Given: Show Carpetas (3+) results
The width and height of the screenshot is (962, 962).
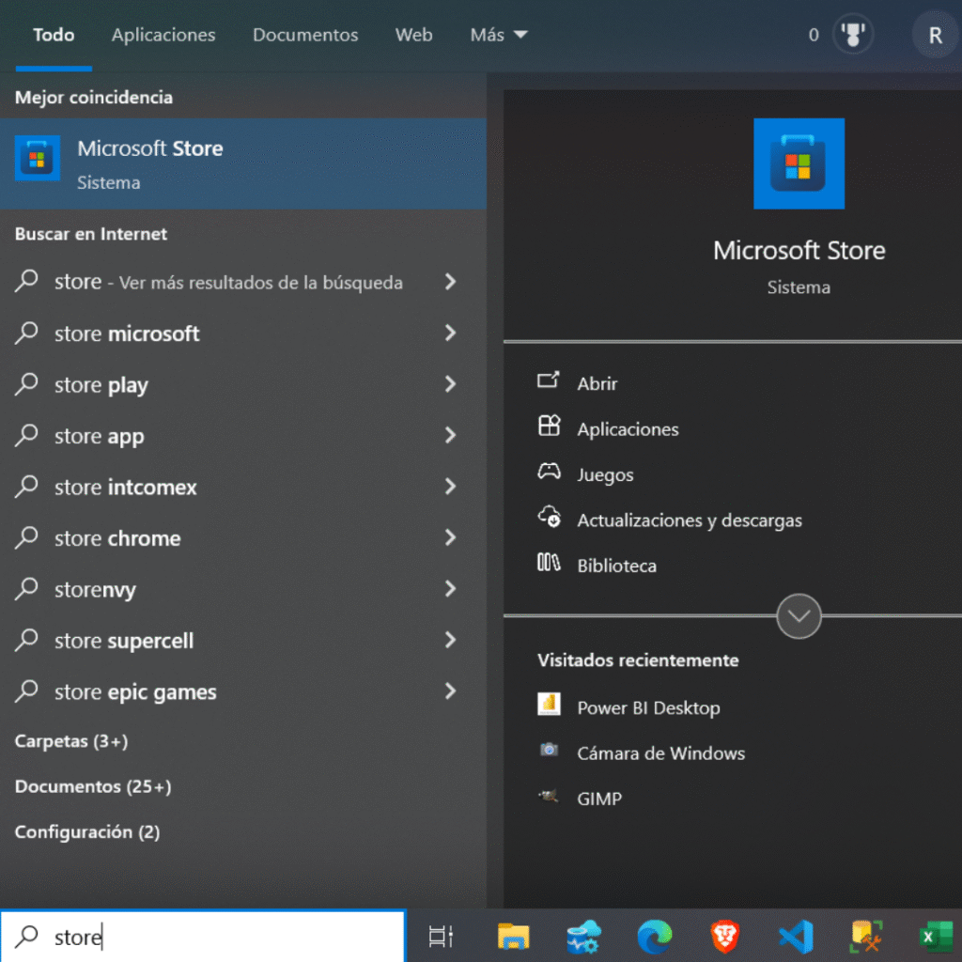Looking at the screenshot, I should click(x=71, y=741).
